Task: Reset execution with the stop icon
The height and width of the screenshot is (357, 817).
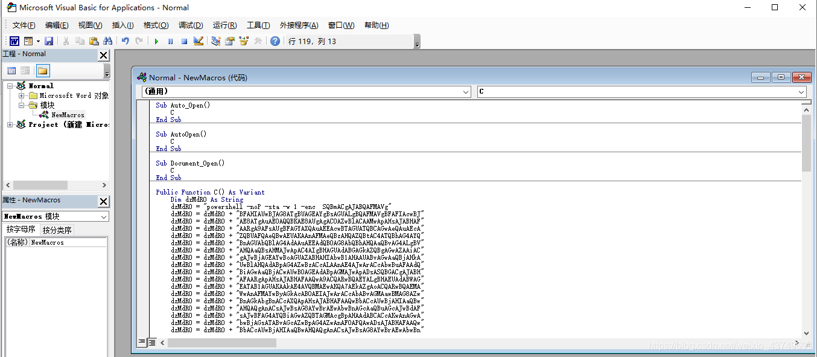Action: [184, 41]
